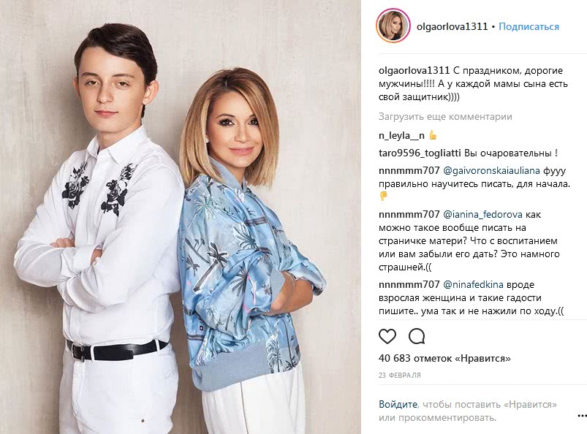
Task: Open olgaorlova1311 username in the header
Action: (452, 26)
